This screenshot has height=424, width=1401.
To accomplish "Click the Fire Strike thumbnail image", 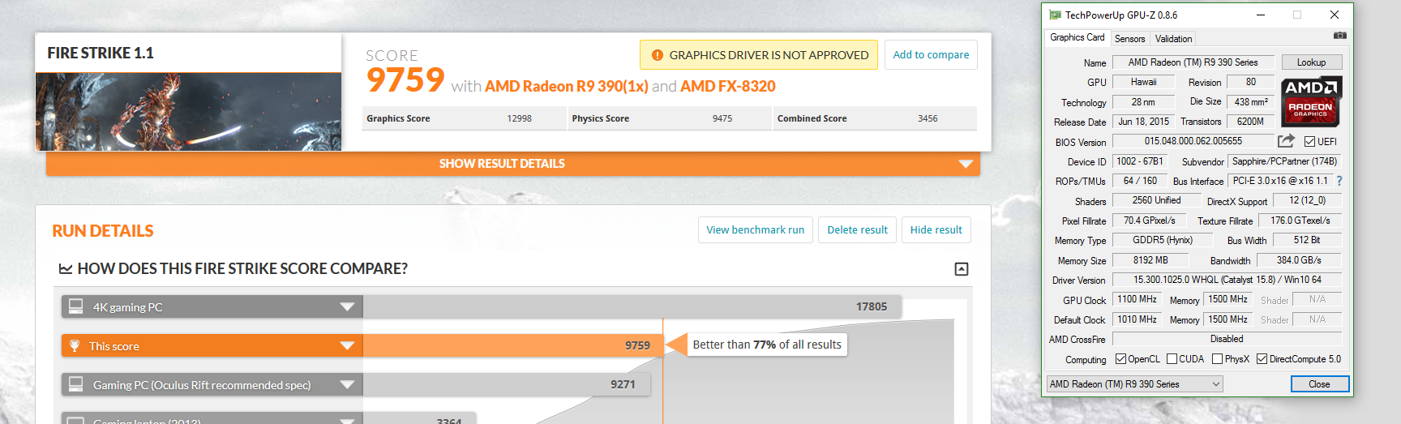I will click(188, 112).
